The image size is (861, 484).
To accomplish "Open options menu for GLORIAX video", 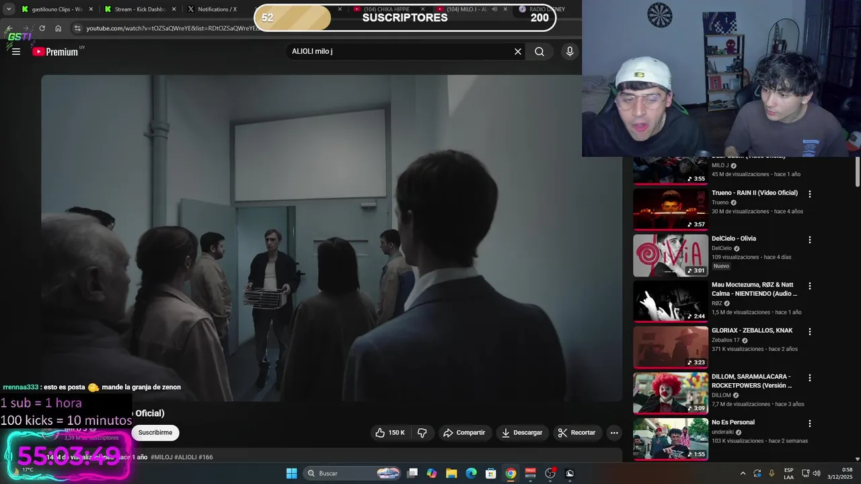I will click(x=810, y=331).
